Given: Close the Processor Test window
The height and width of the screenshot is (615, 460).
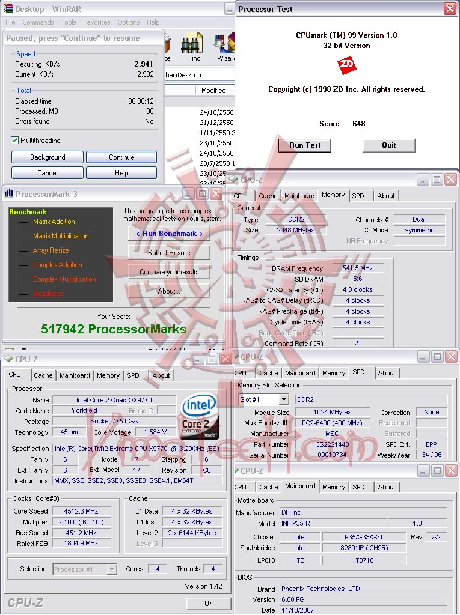Looking at the screenshot, I should click(450, 8).
